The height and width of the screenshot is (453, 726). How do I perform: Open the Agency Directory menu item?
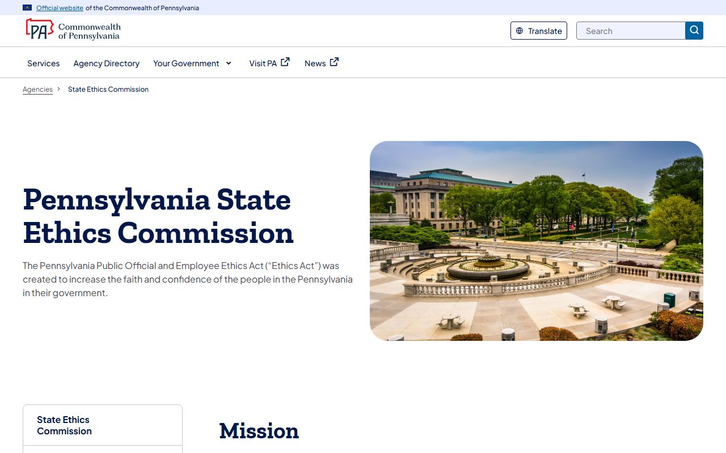[107, 63]
